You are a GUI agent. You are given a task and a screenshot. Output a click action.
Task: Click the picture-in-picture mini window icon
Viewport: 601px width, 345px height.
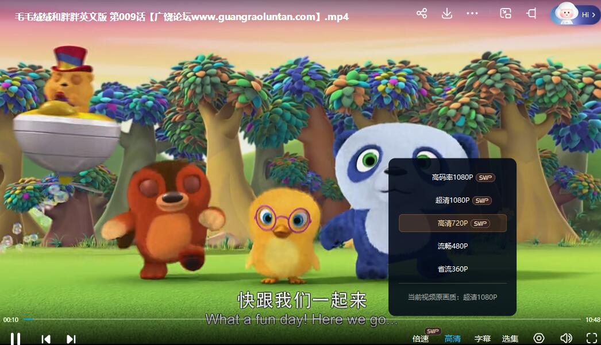506,13
